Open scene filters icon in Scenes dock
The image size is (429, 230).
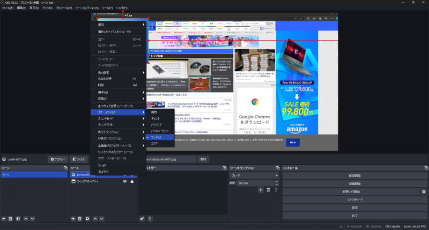[x=18, y=219]
